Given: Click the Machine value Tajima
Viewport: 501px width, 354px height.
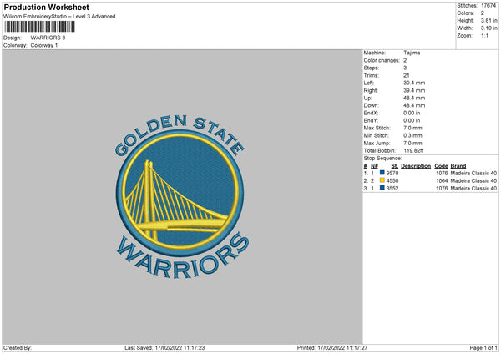Looking at the screenshot, I should point(412,53).
